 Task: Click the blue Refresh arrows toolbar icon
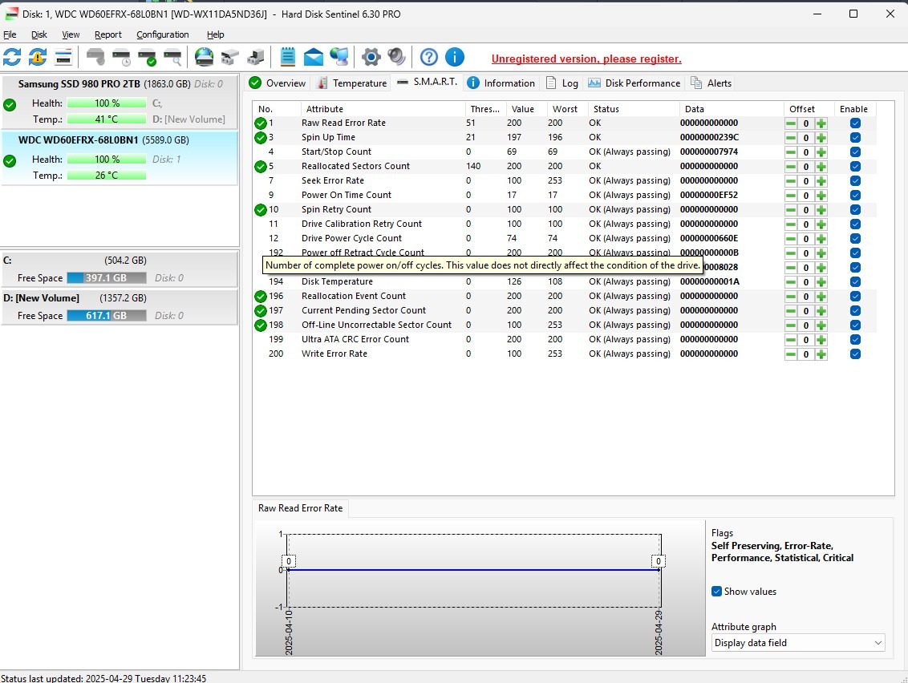12,57
